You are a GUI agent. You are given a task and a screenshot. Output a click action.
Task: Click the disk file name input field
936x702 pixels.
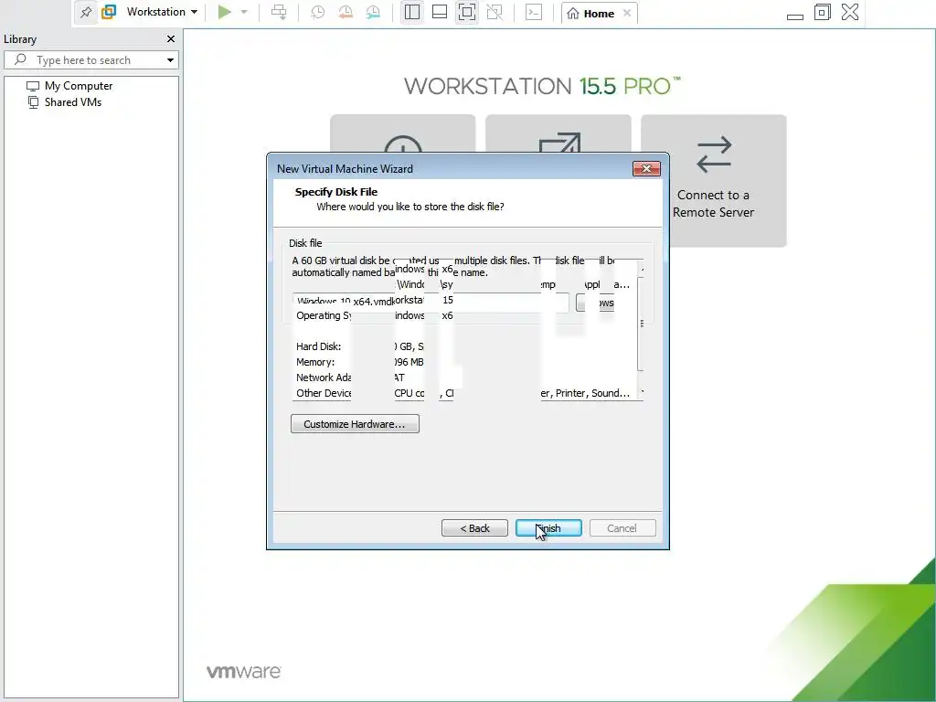pos(431,302)
